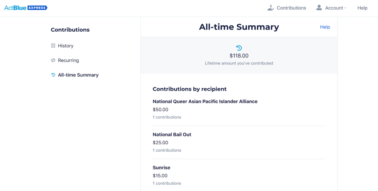Click the Help link beside All-time Summary heading
The image size is (378, 191).
(325, 27)
